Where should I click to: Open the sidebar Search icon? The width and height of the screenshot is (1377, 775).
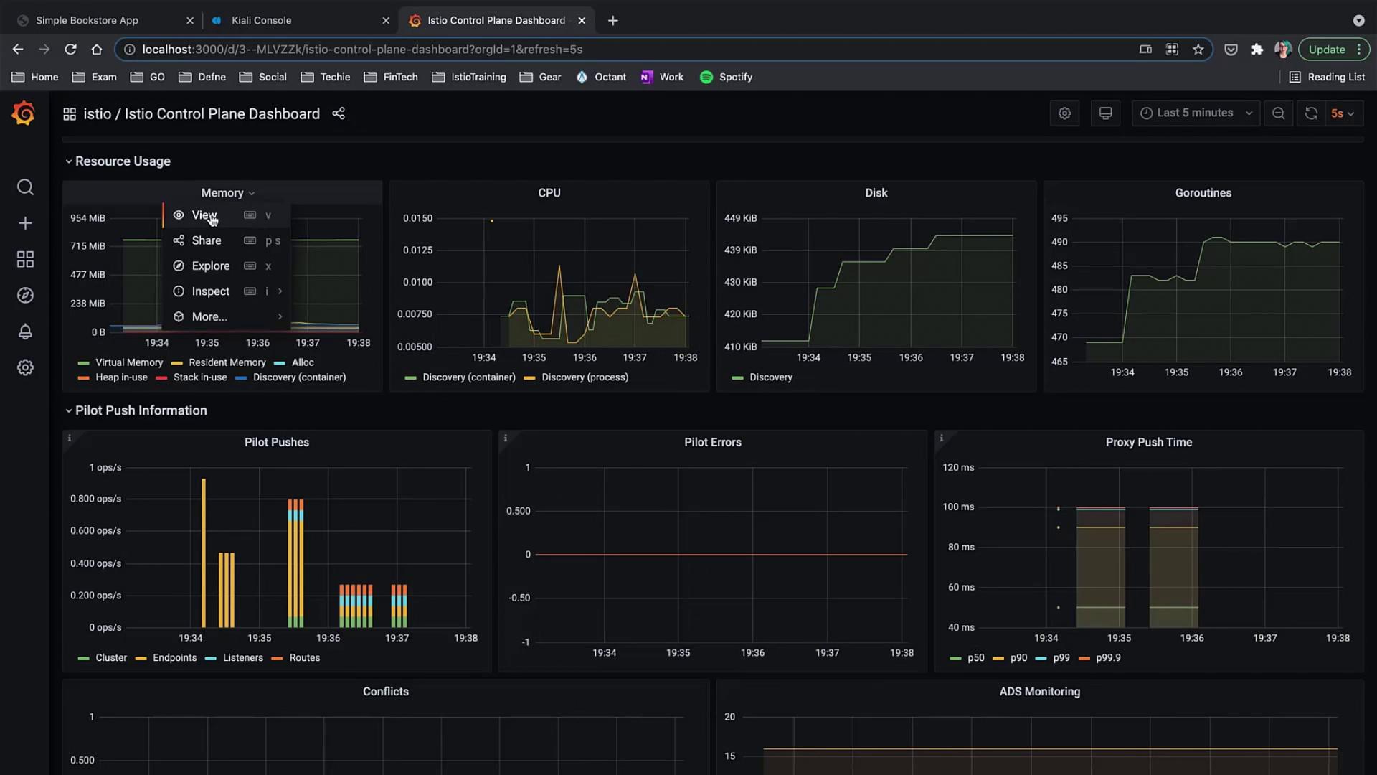25,187
